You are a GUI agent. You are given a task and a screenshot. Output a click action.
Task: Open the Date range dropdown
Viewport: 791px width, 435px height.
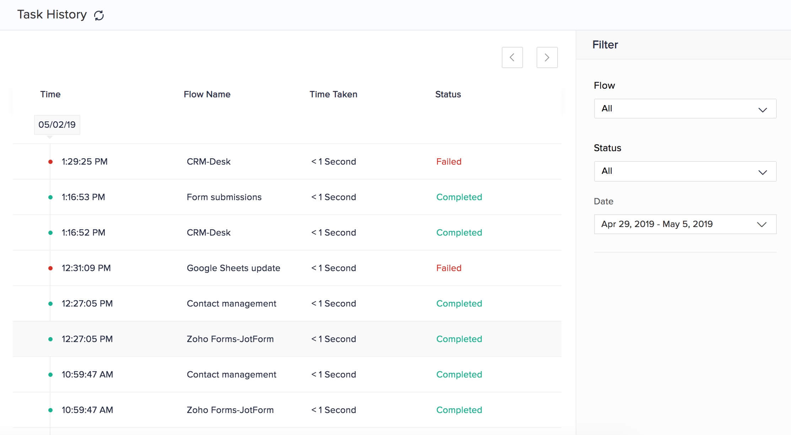point(685,224)
